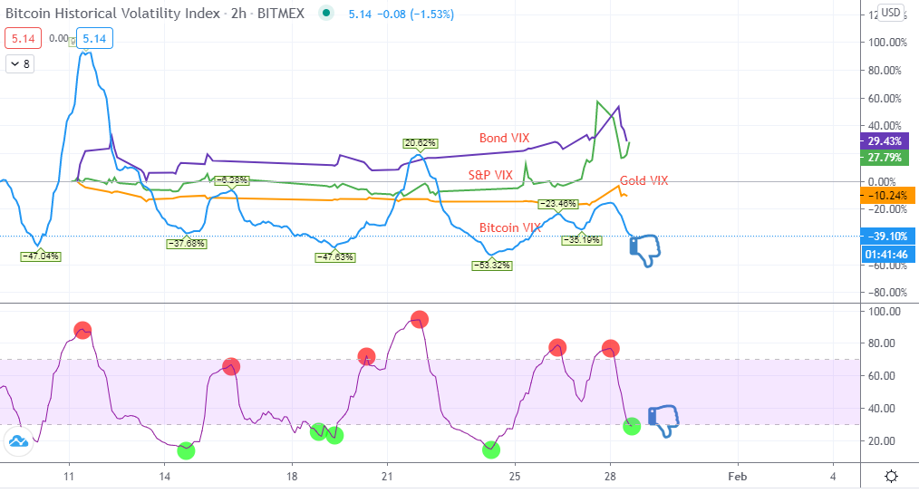Expand the collapsed indicators legend showing 8

click(20, 64)
